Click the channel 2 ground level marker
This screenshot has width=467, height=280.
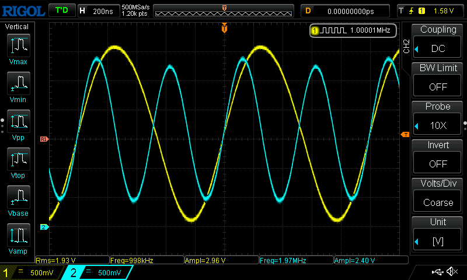(x=44, y=227)
